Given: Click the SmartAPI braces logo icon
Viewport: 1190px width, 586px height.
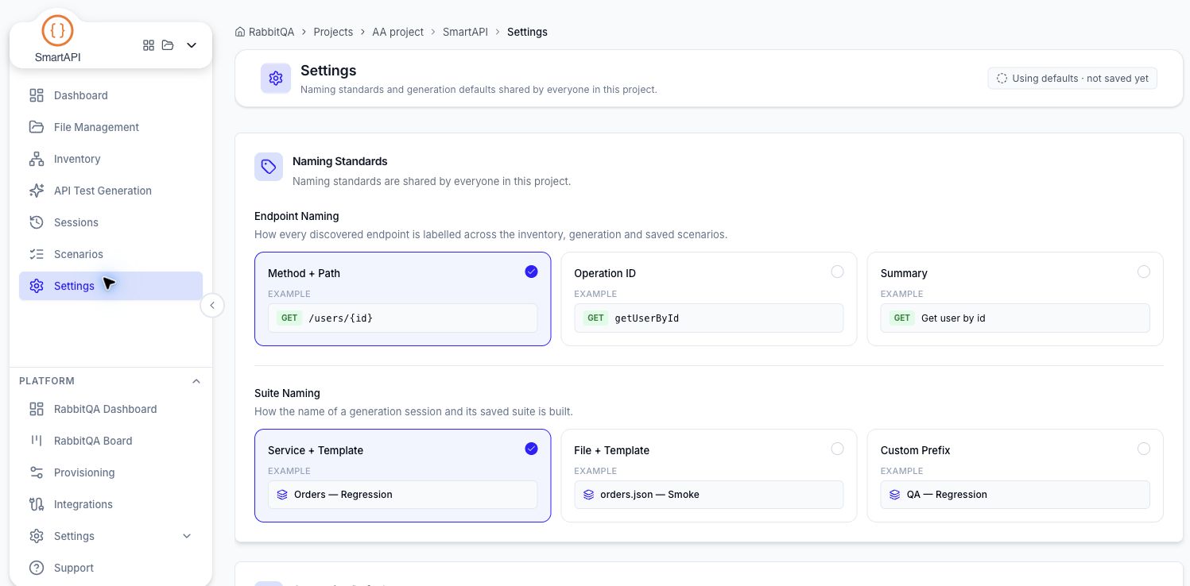Looking at the screenshot, I should (57, 31).
